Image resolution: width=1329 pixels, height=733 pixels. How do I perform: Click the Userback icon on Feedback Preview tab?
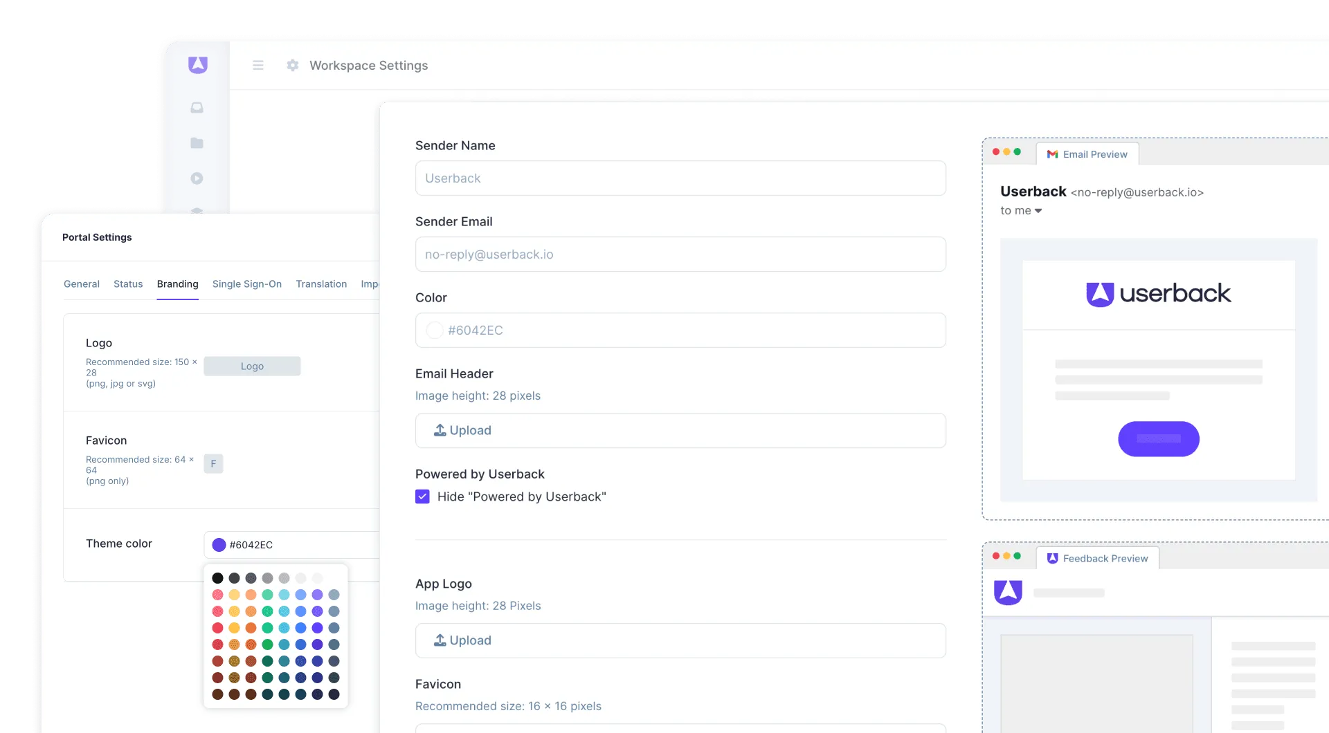tap(1053, 558)
